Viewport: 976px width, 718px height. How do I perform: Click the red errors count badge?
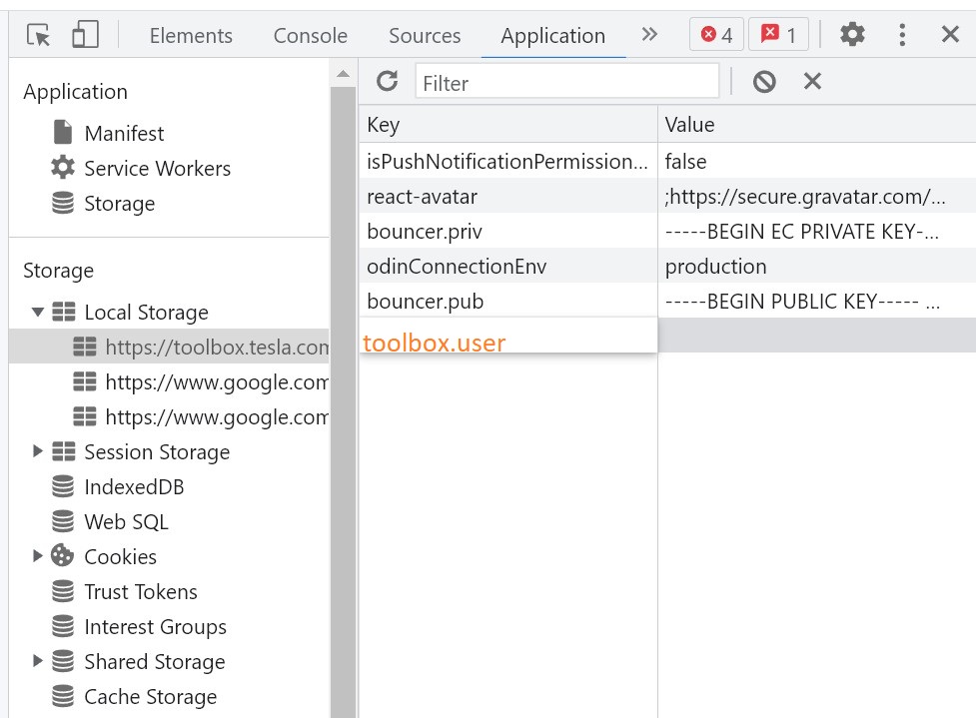pyautogui.click(x=716, y=35)
